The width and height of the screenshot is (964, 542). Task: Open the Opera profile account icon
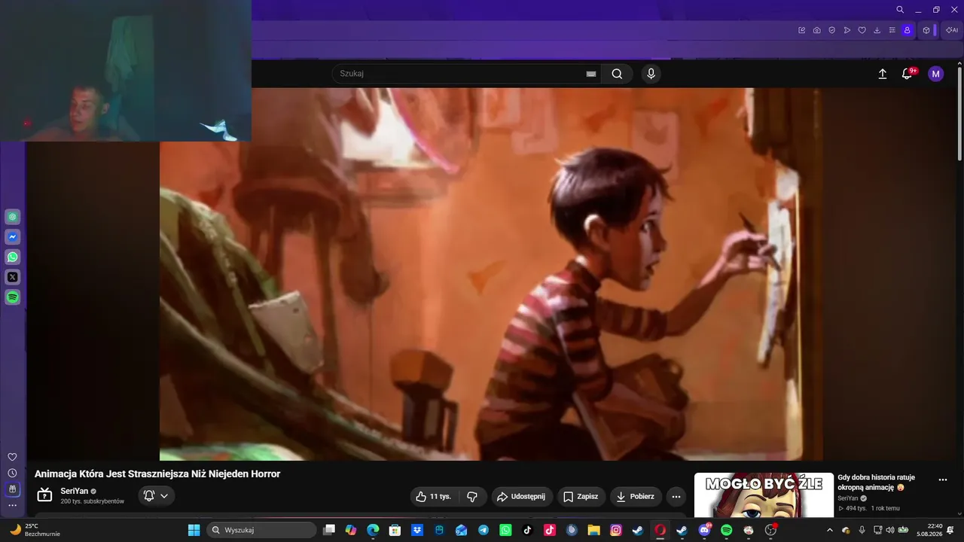pyautogui.click(x=908, y=30)
